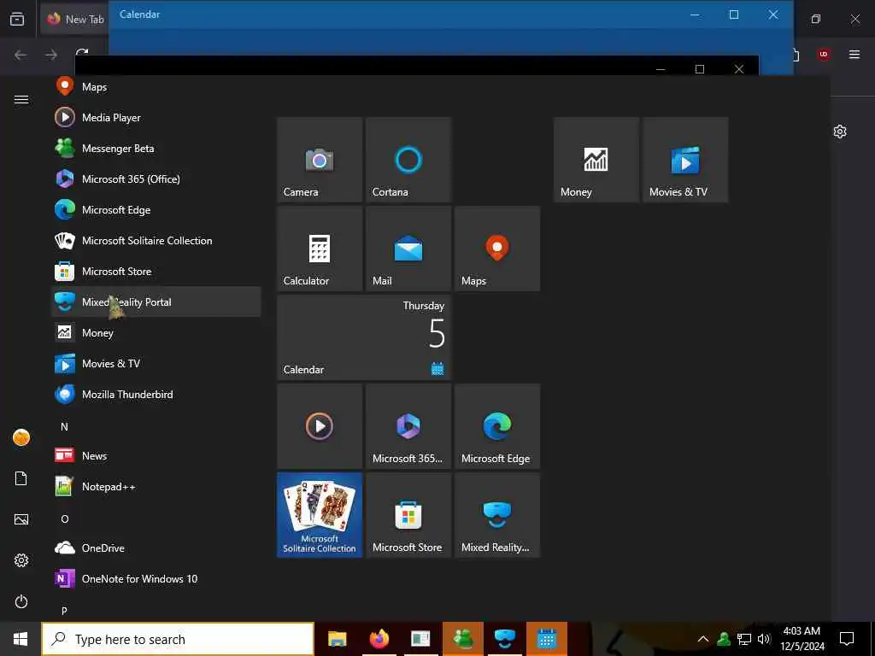The width and height of the screenshot is (875, 656).
Task: Launch Mozilla Thunderbird
Action: (156, 394)
